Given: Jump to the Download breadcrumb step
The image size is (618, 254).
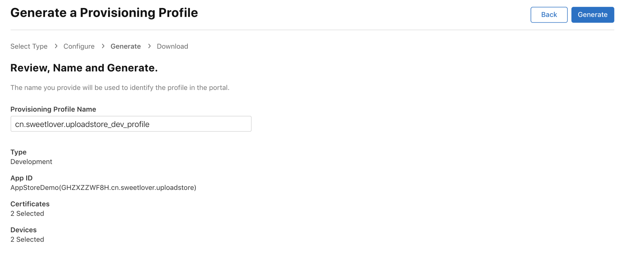Looking at the screenshot, I should tap(172, 46).
